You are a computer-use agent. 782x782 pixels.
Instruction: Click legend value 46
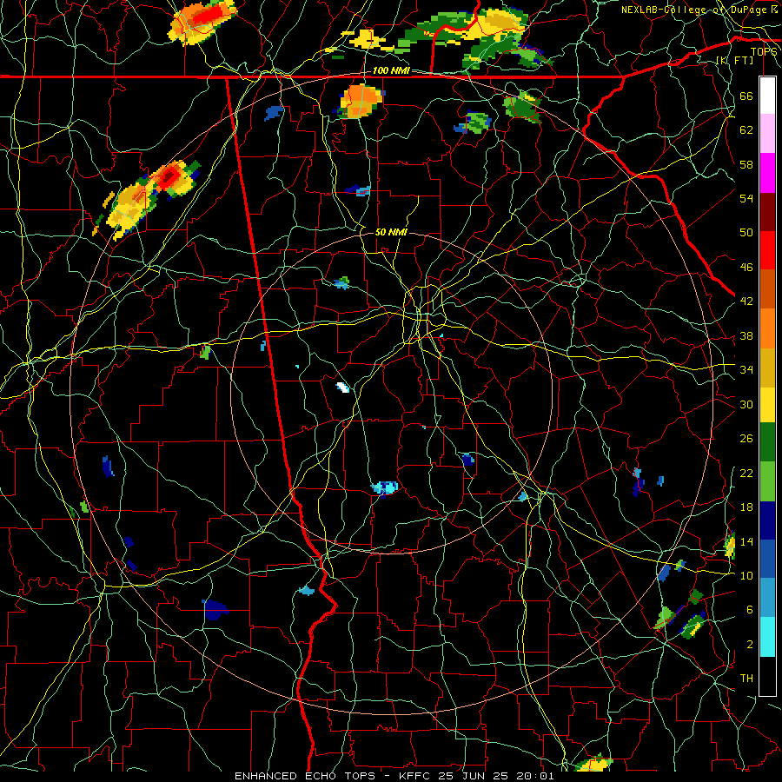(746, 267)
